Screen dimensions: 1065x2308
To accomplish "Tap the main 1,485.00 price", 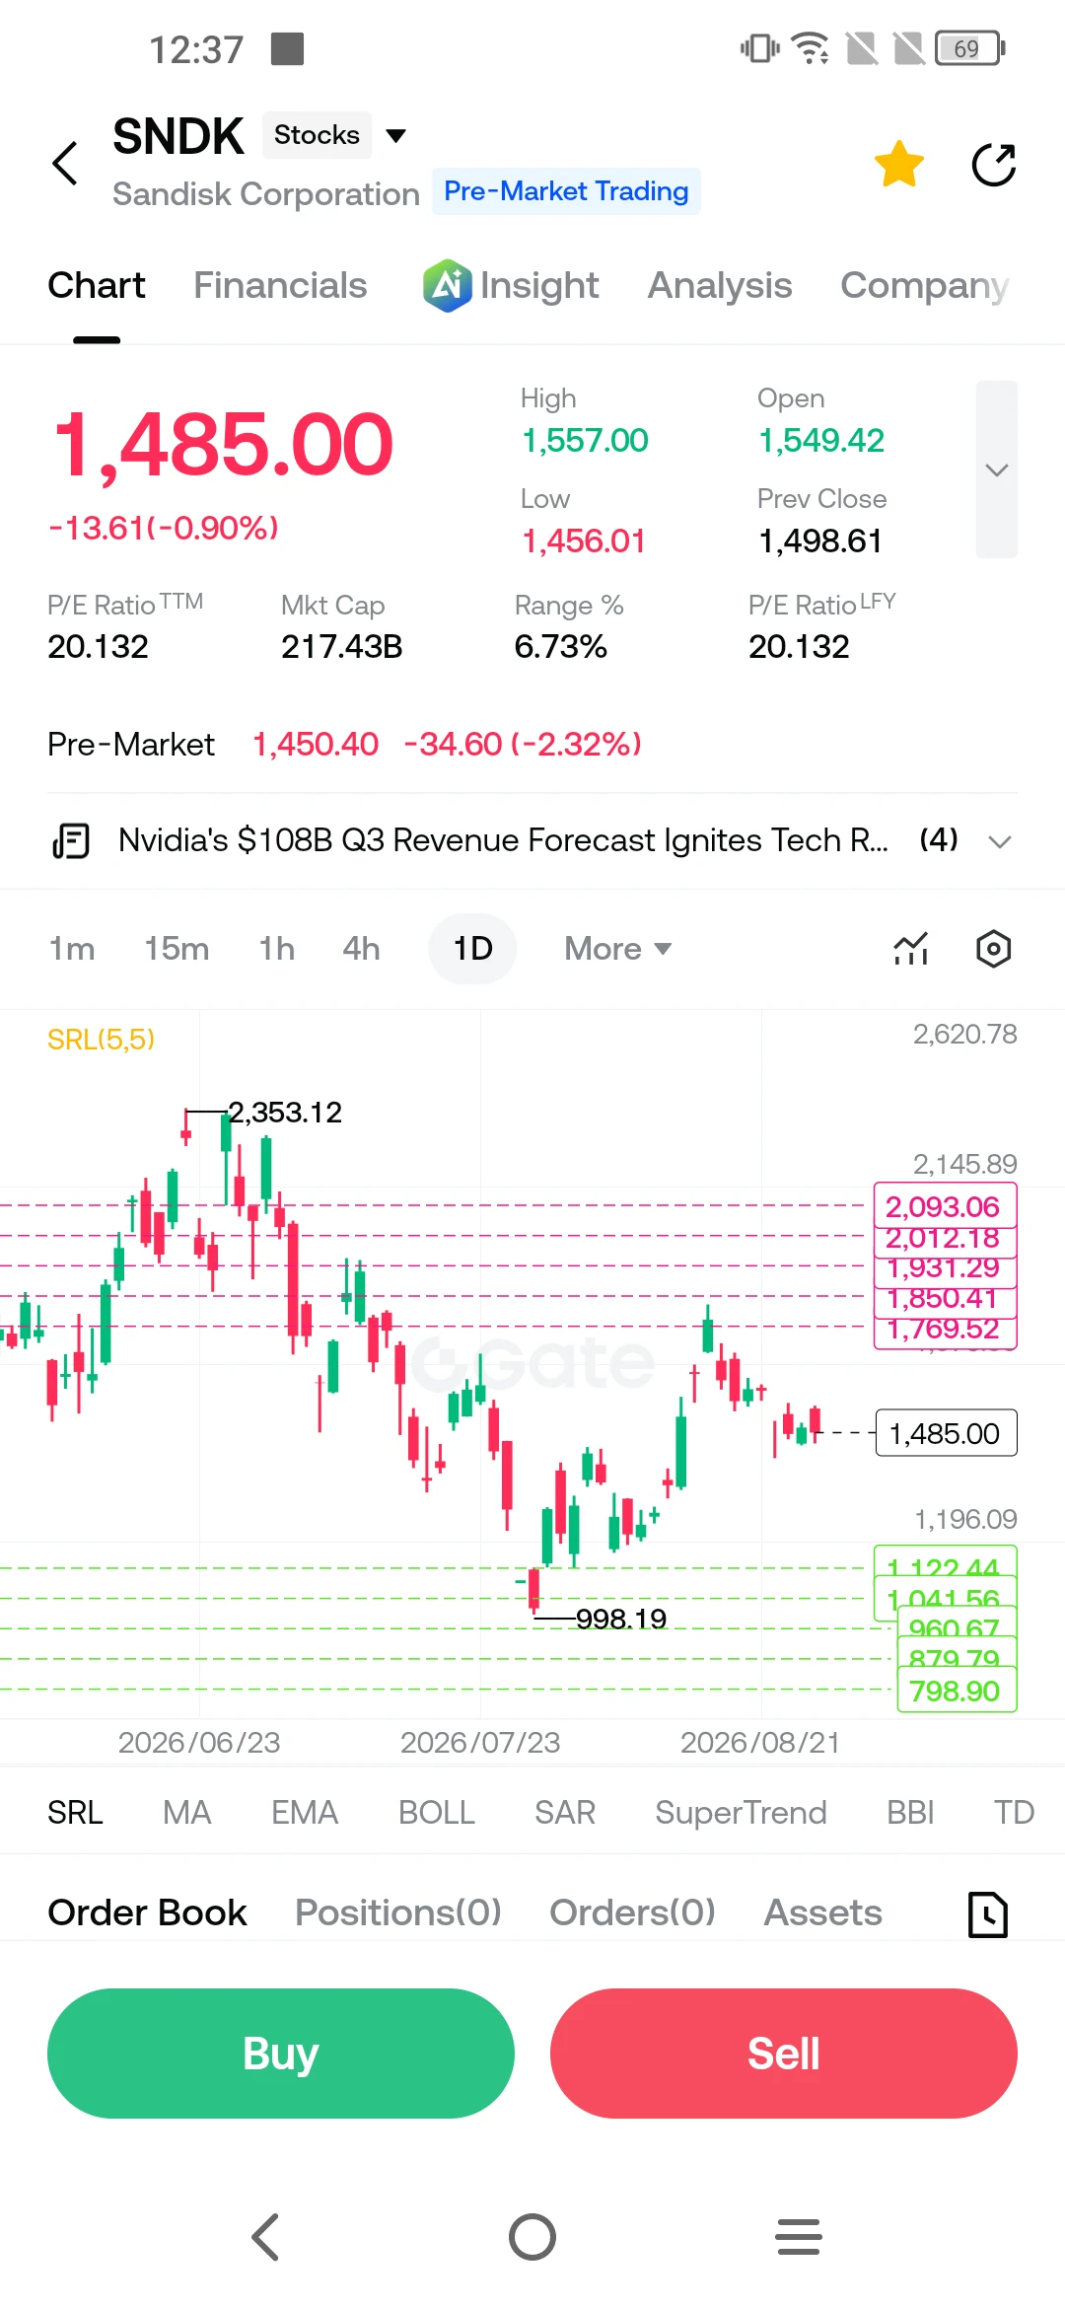I will tap(223, 445).
